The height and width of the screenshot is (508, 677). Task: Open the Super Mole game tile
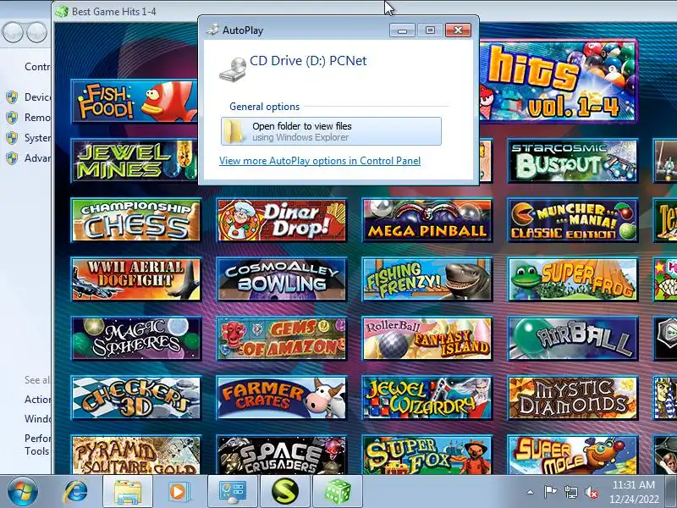(573, 455)
